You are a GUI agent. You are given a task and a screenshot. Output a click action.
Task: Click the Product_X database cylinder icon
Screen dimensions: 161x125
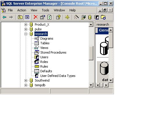tap(31, 24)
